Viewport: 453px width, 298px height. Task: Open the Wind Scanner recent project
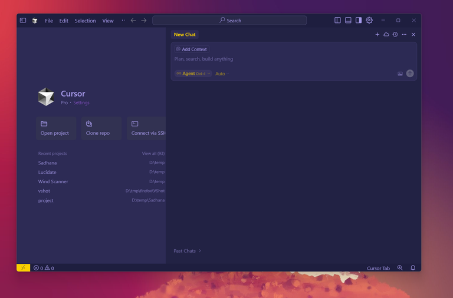(101, 181)
